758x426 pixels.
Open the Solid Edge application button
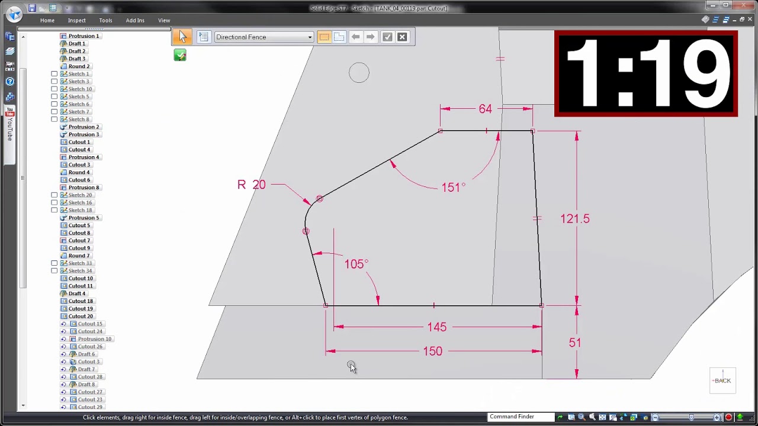click(x=14, y=13)
